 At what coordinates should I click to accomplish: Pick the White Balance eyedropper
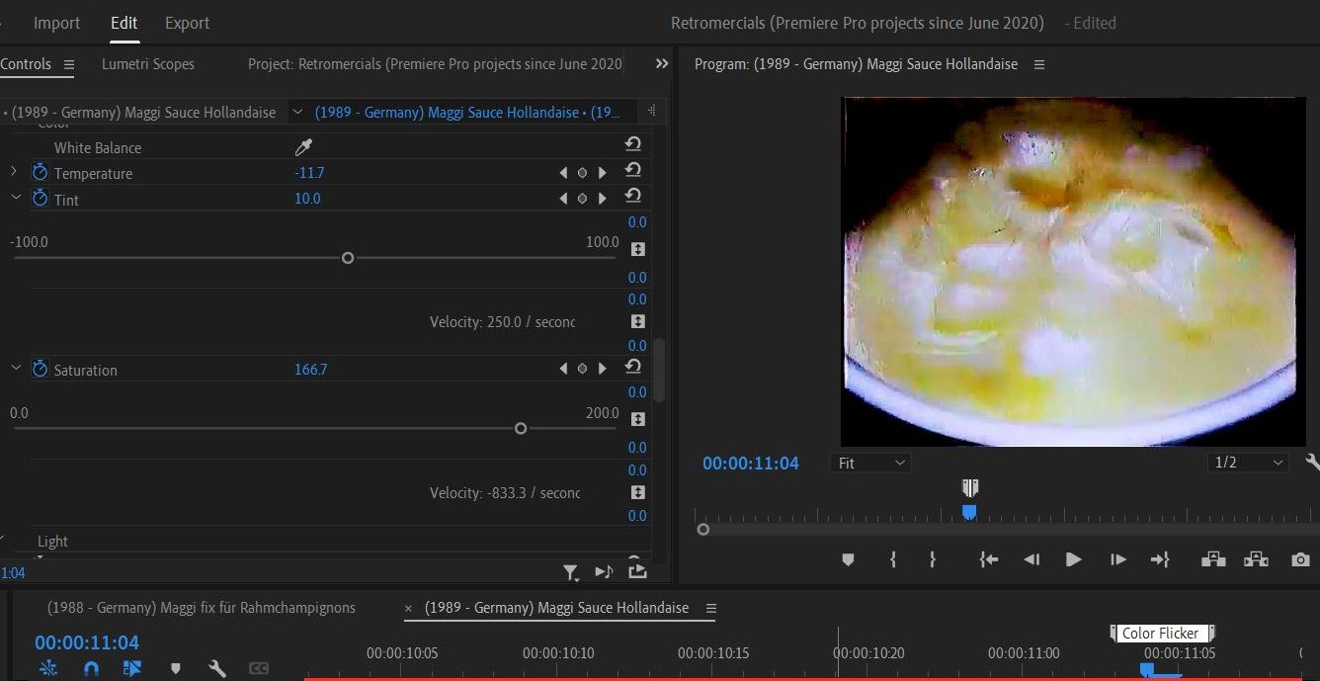(303, 147)
